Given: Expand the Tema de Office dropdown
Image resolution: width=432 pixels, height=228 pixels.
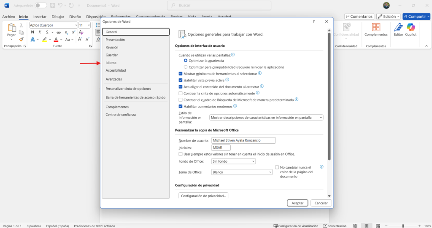Looking at the screenshot, I should pos(241,172).
